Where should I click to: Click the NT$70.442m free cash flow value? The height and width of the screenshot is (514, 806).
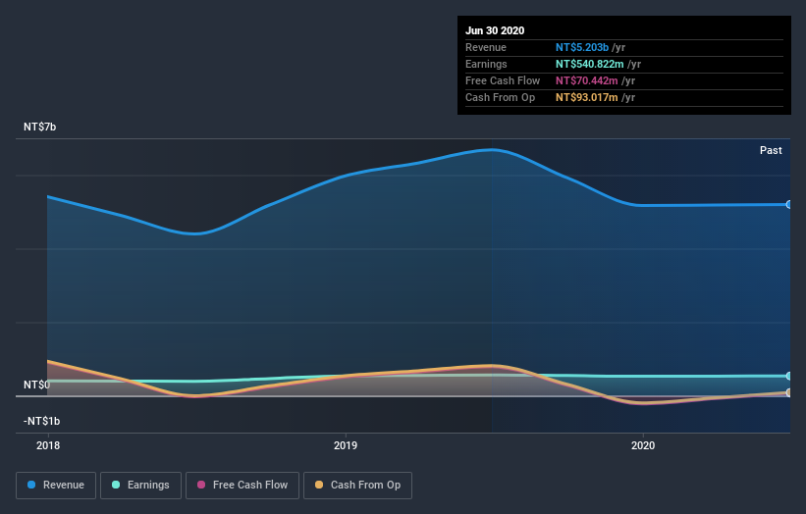586,80
